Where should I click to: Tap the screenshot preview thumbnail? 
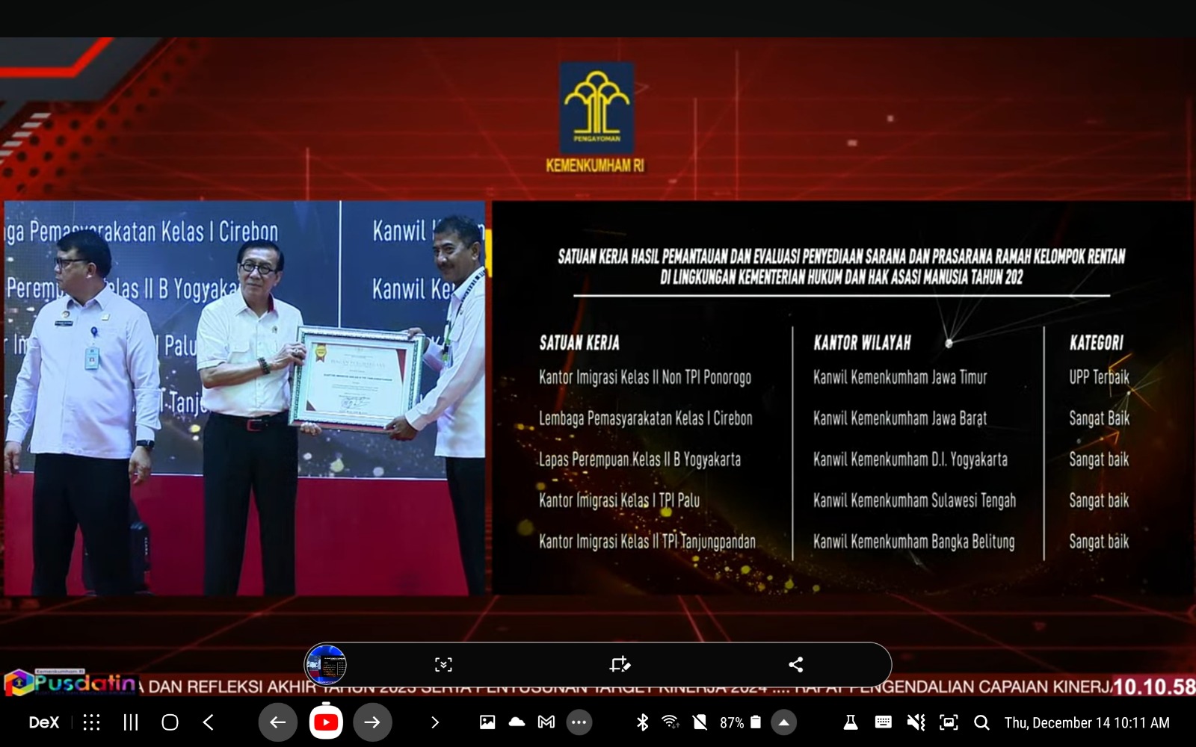tap(326, 665)
